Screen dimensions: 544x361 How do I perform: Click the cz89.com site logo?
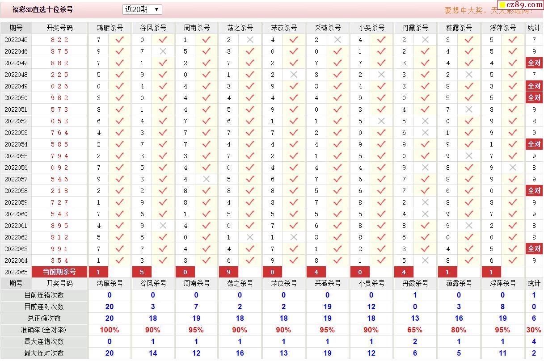click(520, 5)
